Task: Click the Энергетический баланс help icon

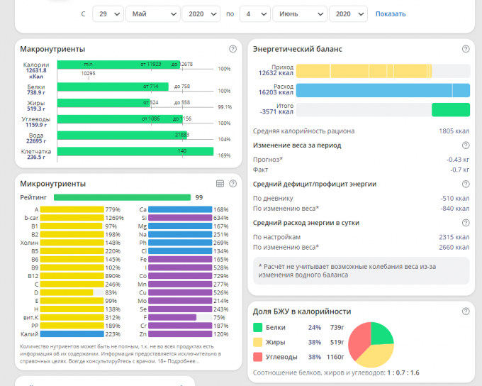Action: click(x=466, y=49)
